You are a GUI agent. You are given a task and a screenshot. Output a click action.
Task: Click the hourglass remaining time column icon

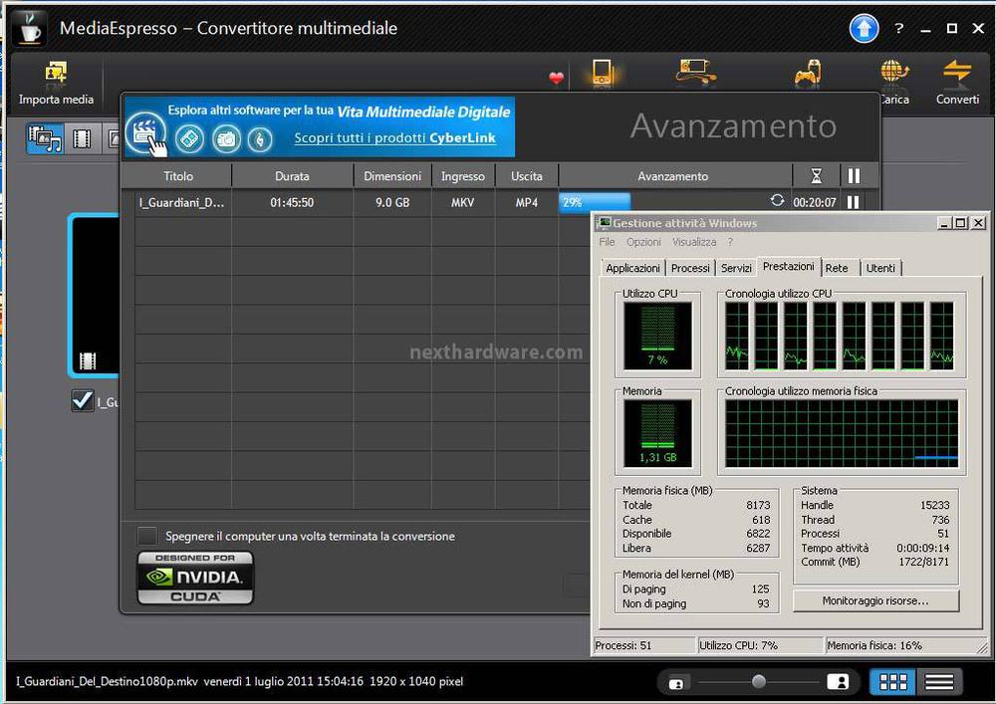pyautogui.click(x=817, y=176)
